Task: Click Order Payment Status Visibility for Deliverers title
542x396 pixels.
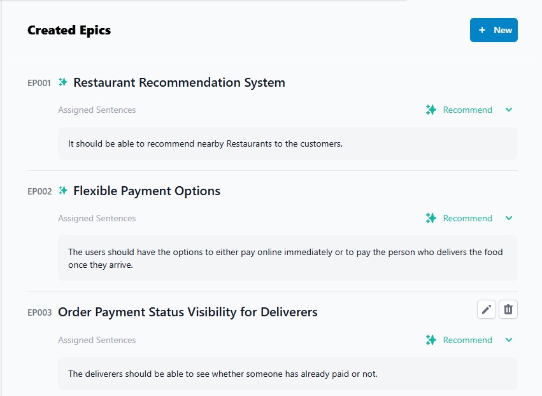Action: click(187, 312)
